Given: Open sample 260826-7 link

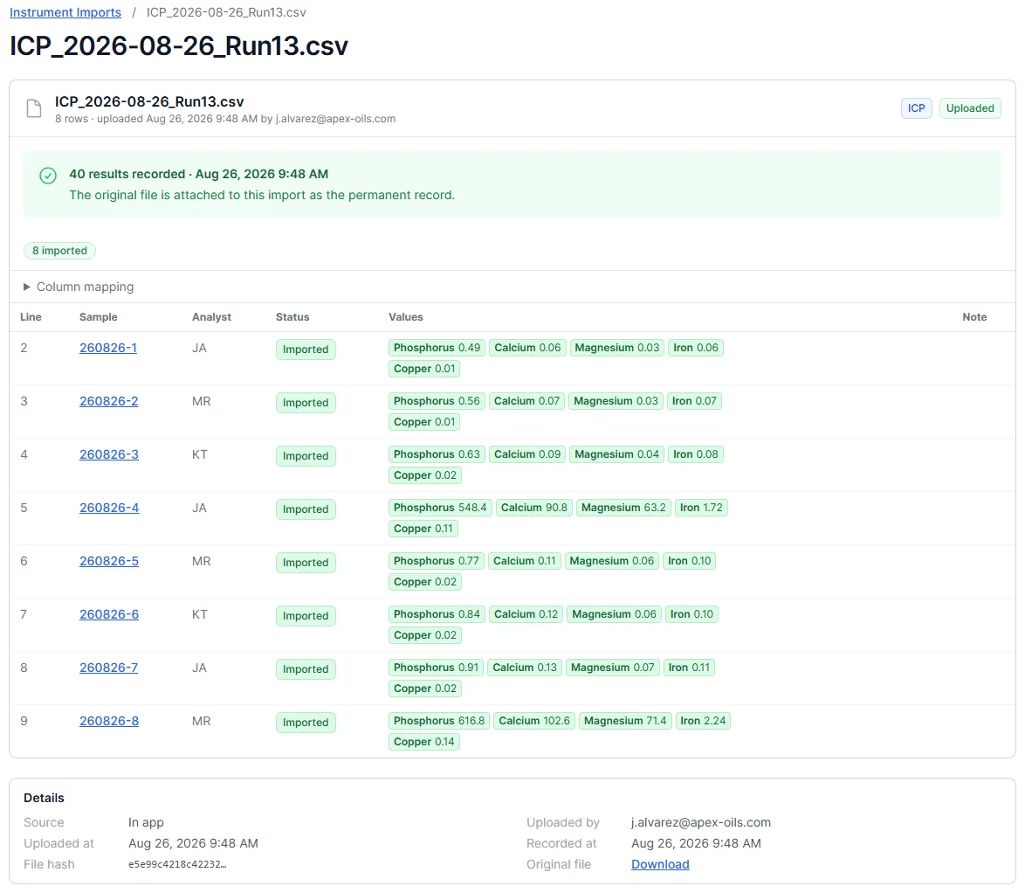Looking at the screenshot, I should pyautogui.click(x=108, y=668).
